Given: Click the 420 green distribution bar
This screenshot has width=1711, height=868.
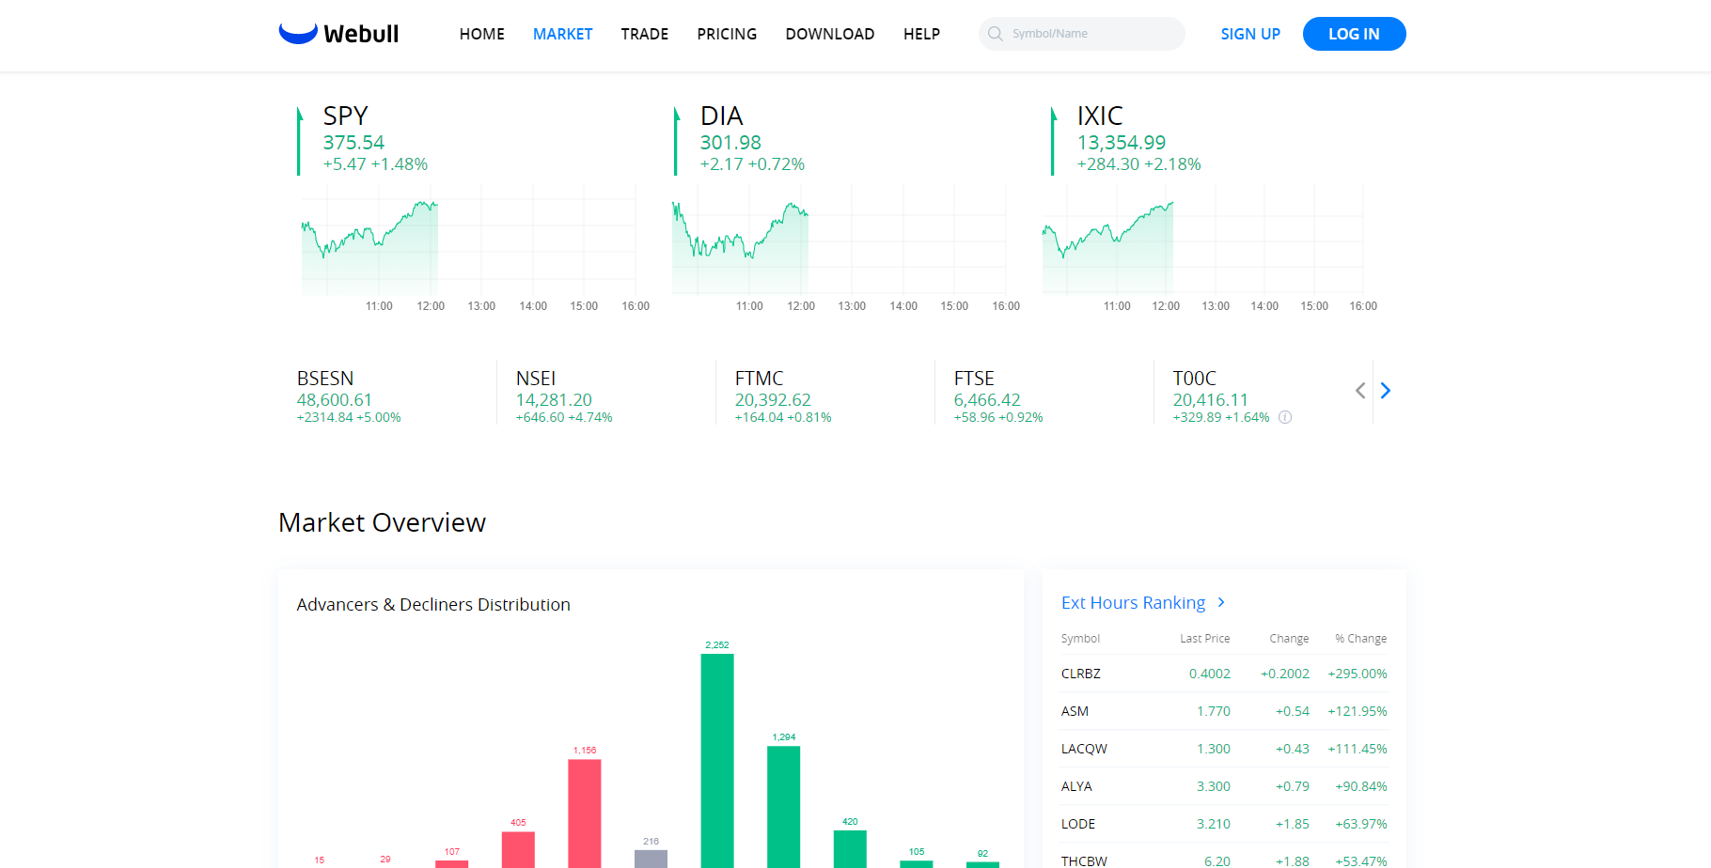Looking at the screenshot, I should point(850,849).
